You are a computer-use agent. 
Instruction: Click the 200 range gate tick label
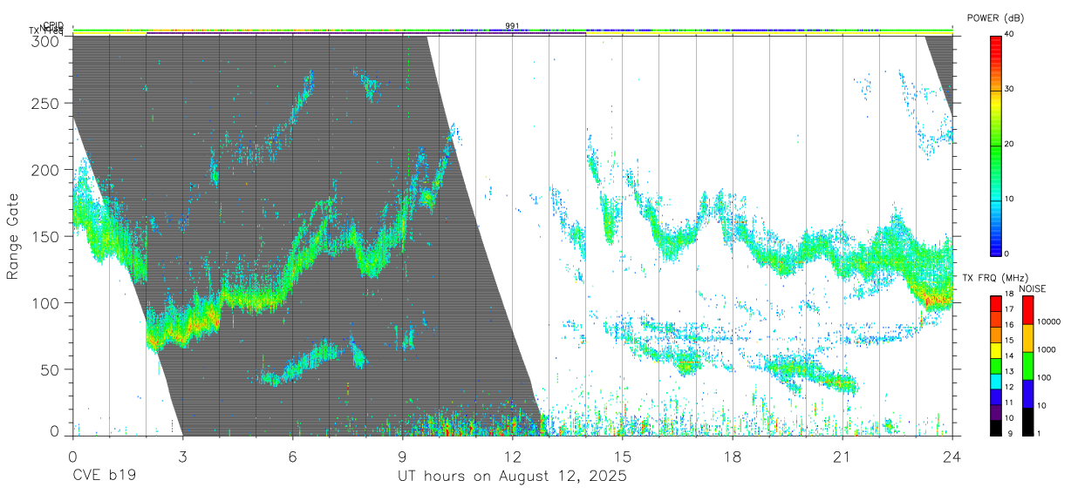44,170
